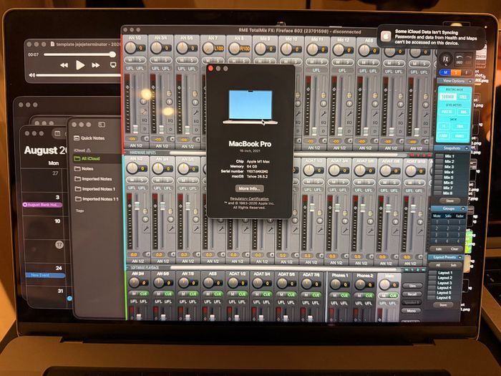Open D dynamics panel on Mic 11 channel

324,130
